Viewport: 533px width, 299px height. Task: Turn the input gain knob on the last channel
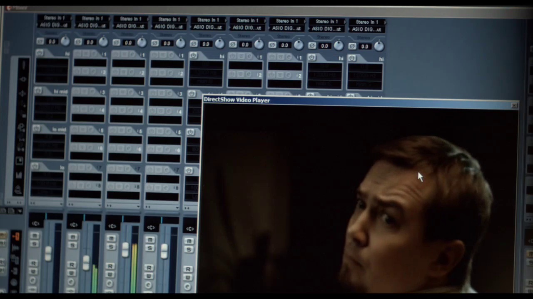pos(379,46)
